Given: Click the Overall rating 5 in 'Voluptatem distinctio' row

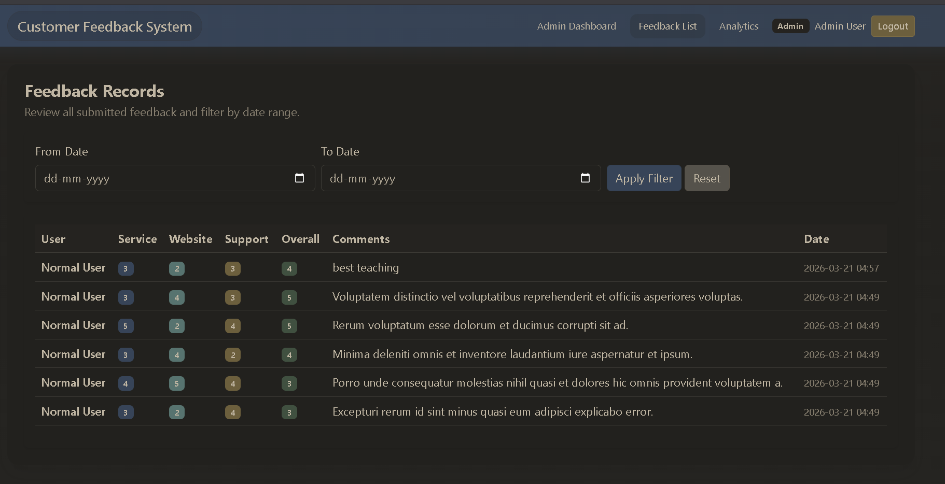Looking at the screenshot, I should [289, 297].
